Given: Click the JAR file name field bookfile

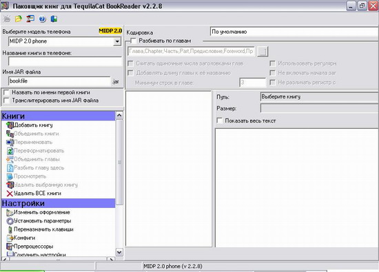Looking at the screenshot, I should 59,81.
